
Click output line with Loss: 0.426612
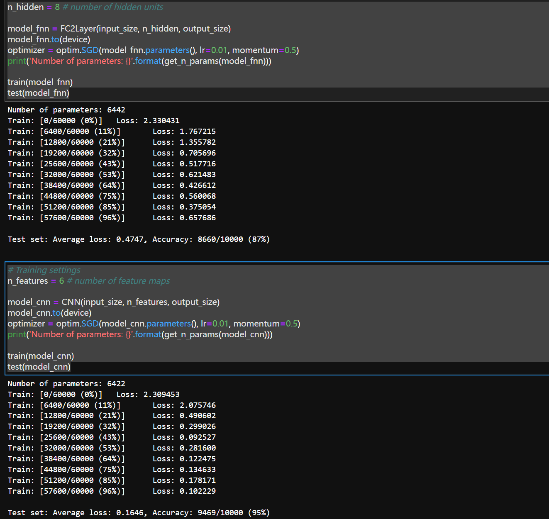(x=112, y=185)
